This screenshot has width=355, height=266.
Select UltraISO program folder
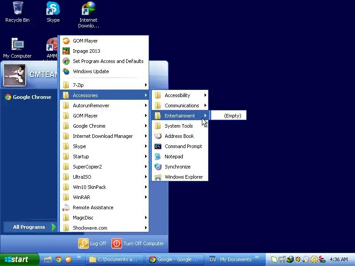[x=104, y=177]
